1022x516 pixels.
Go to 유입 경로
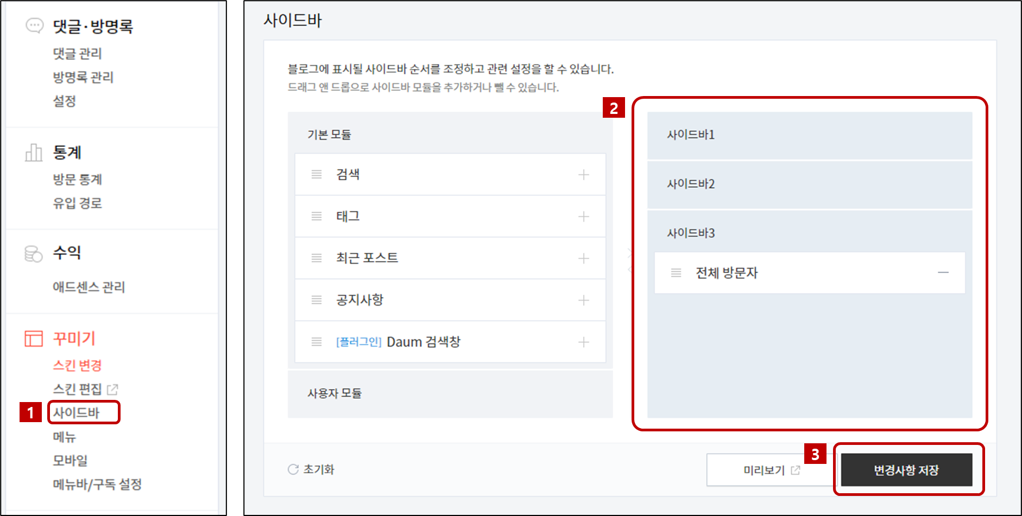click(x=77, y=203)
